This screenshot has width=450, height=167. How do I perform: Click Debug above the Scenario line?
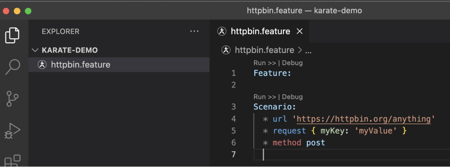292,97
